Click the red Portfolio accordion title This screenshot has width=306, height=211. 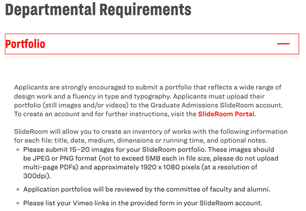coord(25,44)
